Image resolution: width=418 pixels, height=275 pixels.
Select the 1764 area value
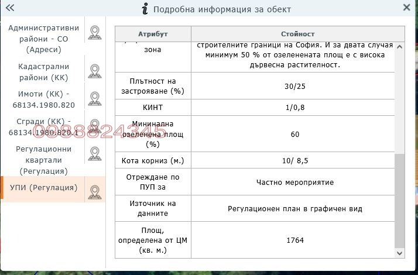(293, 240)
